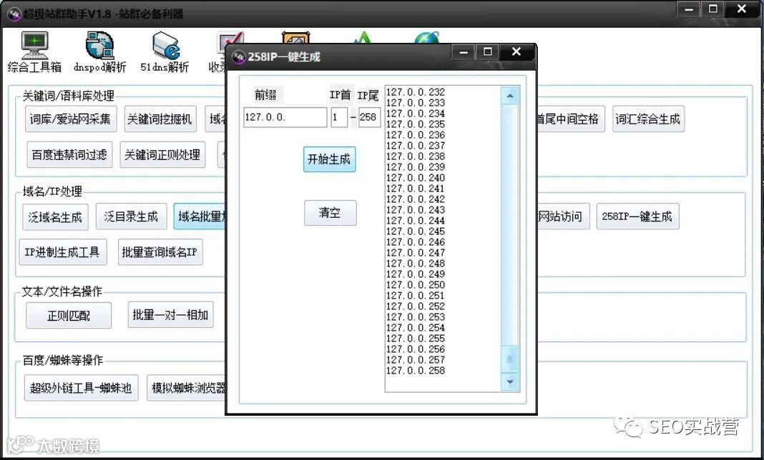This screenshot has height=460, width=764.
Task: Select the 127.0.0.245 list entry
Action: pyautogui.click(x=416, y=231)
